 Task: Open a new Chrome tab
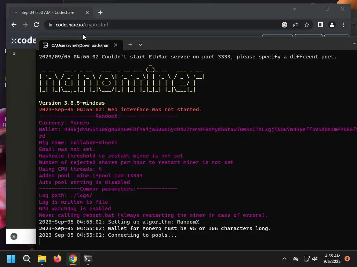pos(100,13)
